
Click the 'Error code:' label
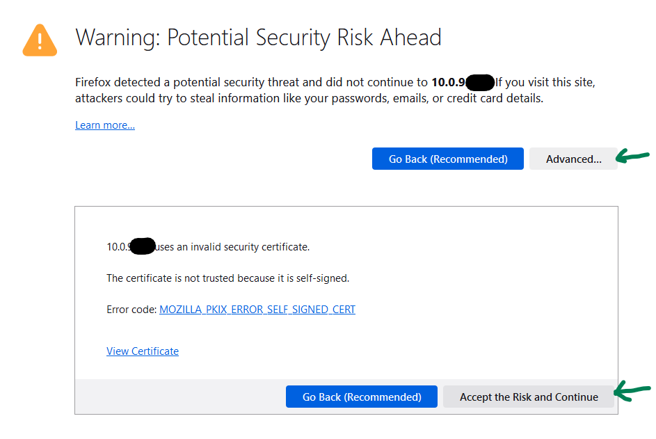131,310
